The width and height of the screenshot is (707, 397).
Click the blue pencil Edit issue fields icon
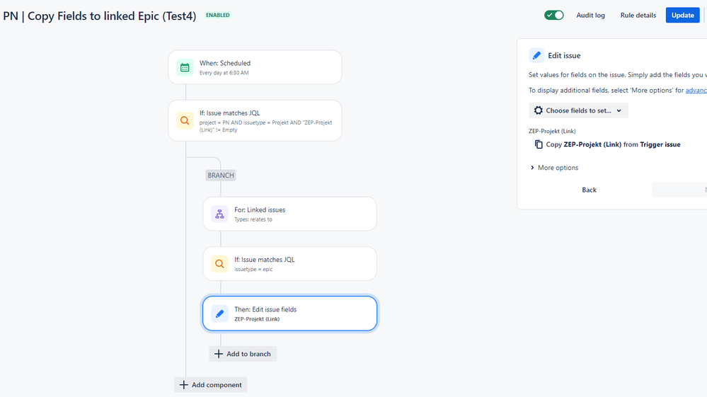[x=219, y=313]
